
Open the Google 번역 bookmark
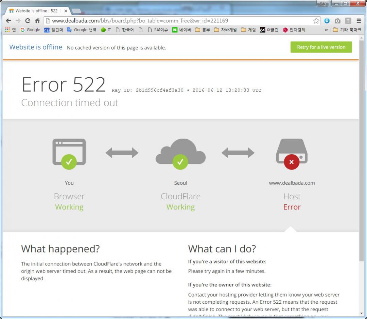82,30
